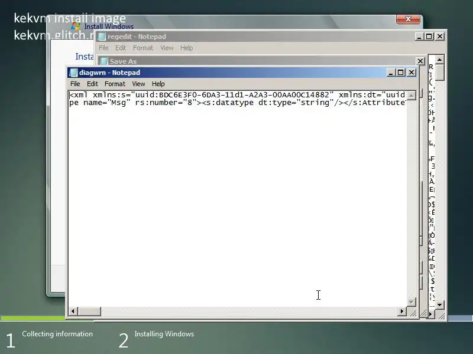Minimize the diagwrn Notepad window
The width and height of the screenshot is (473, 354).
tap(391, 73)
